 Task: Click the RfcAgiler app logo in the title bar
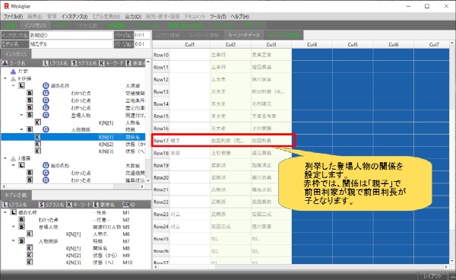pos(6,6)
